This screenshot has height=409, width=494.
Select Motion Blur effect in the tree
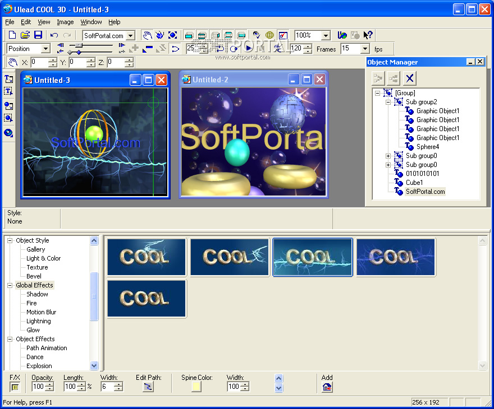[x=42, y=312]
